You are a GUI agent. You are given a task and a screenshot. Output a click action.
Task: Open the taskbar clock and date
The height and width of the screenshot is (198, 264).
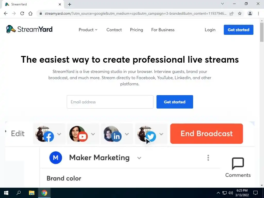pos(242,193)
